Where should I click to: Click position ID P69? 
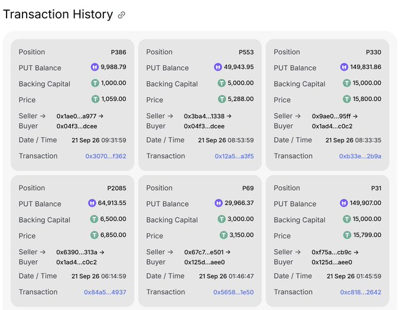click(248, 188)
